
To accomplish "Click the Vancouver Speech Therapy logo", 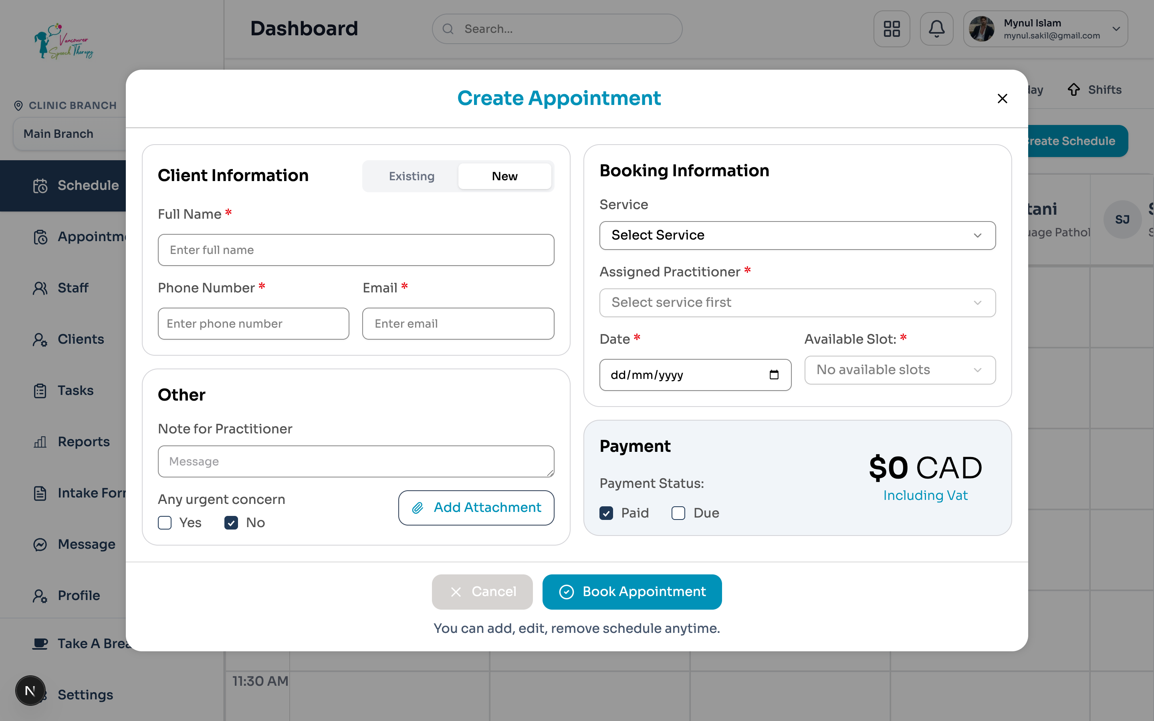I will (x=64, y=42).
